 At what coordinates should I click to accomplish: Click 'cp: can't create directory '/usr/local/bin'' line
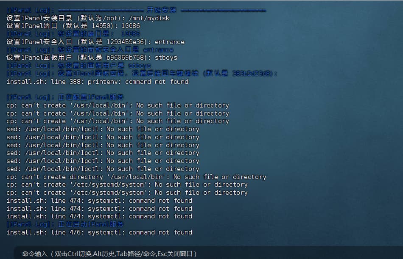click(x=136, y=176)
